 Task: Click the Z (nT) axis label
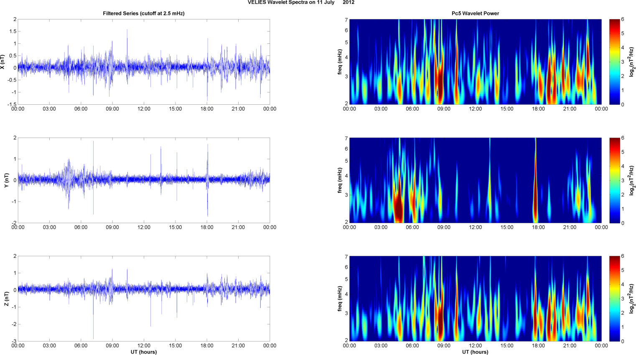pos(7,299)
